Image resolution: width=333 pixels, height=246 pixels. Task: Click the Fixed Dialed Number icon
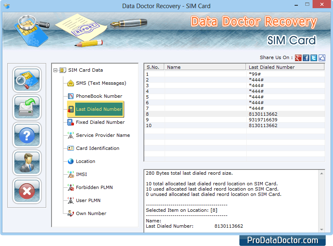[x=71, y=122]
